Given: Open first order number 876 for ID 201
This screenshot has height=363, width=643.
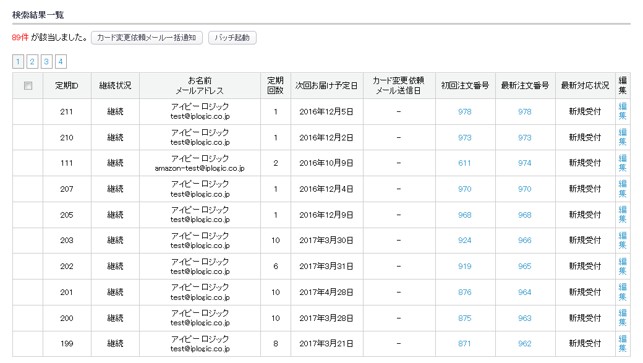Looking at the screenshot, I should coord(464,293).
